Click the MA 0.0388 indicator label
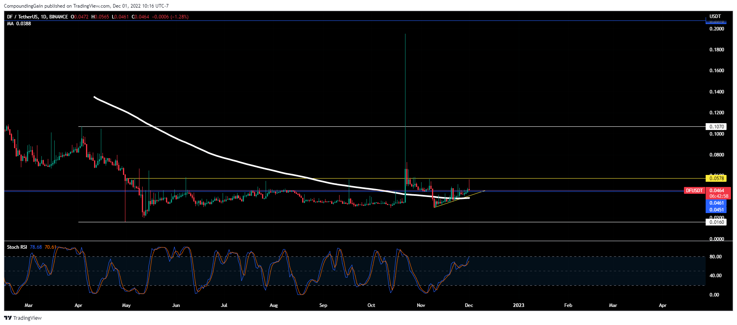The image size is (737, 325). pyautogui.click(x=19, y=24)
